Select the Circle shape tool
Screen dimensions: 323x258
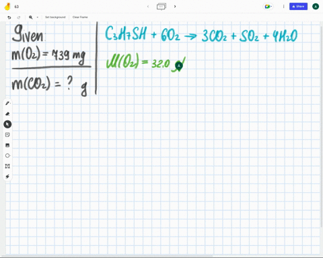[7, 155]
